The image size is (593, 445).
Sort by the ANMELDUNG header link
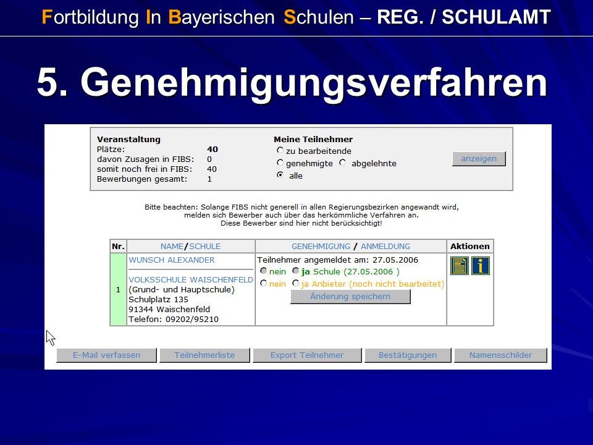[385, 247]
